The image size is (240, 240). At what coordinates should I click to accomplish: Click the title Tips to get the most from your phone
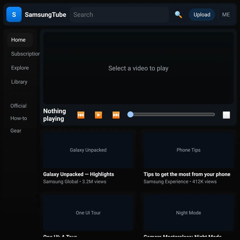tap(187, 174)
